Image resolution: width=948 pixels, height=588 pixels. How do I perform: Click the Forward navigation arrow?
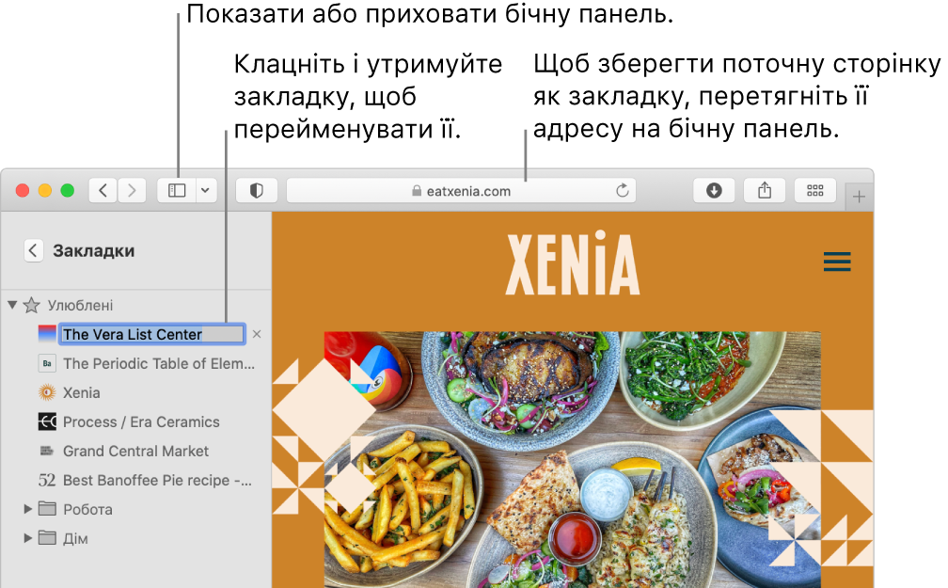point(132,190)
